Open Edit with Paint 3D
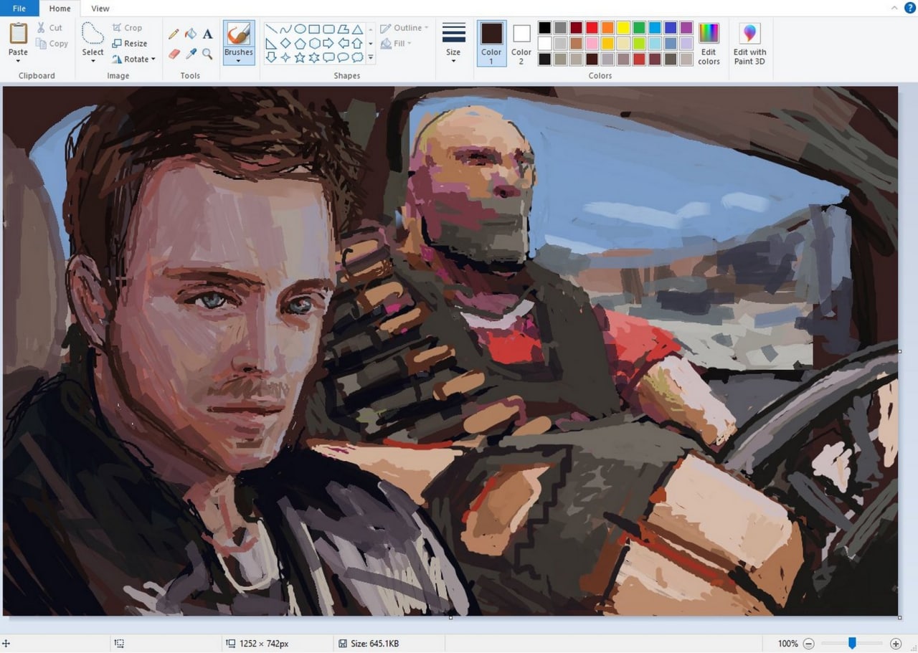The width and height of the screenshot is (918, 653). (749, 43)
